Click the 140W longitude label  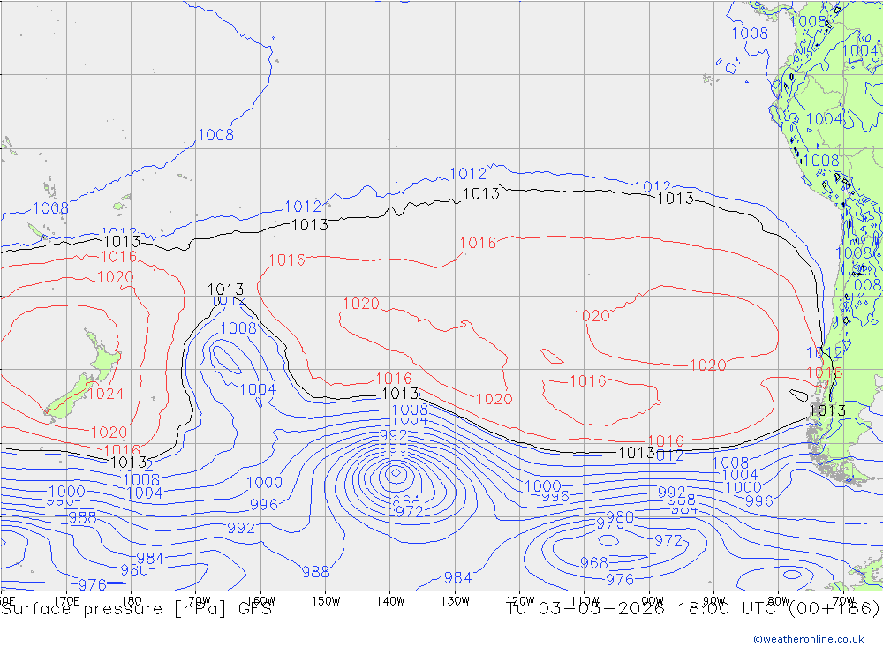coord(390,601)
